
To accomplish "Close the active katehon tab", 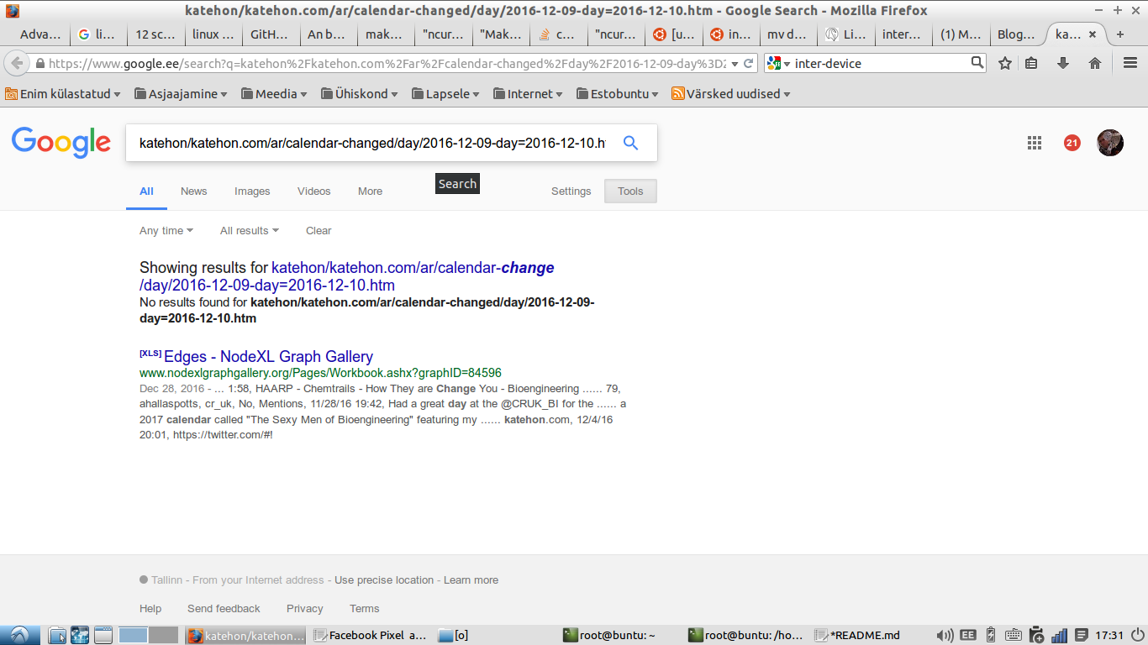I will pos(1093,34).
